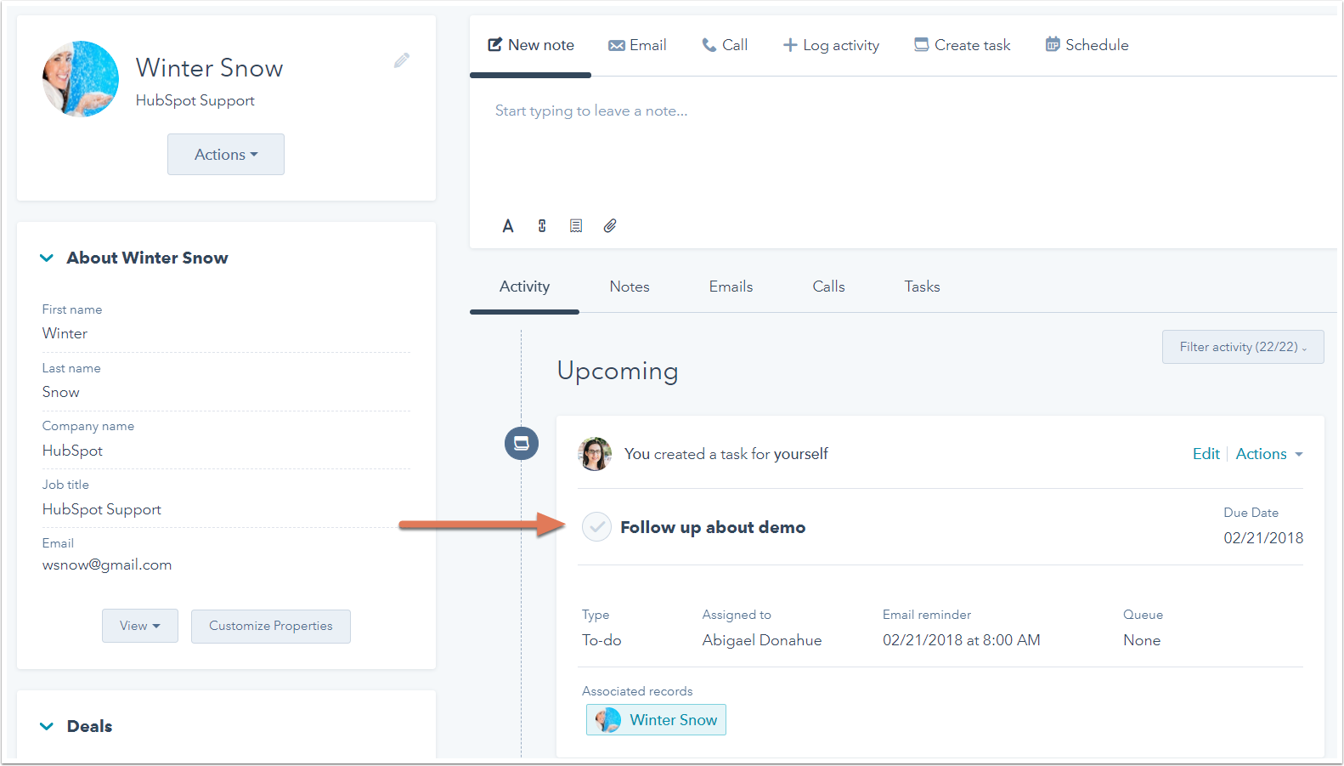Mark Follow up about demo task complete
This screenshot has width=1344, height=766.
596,527
